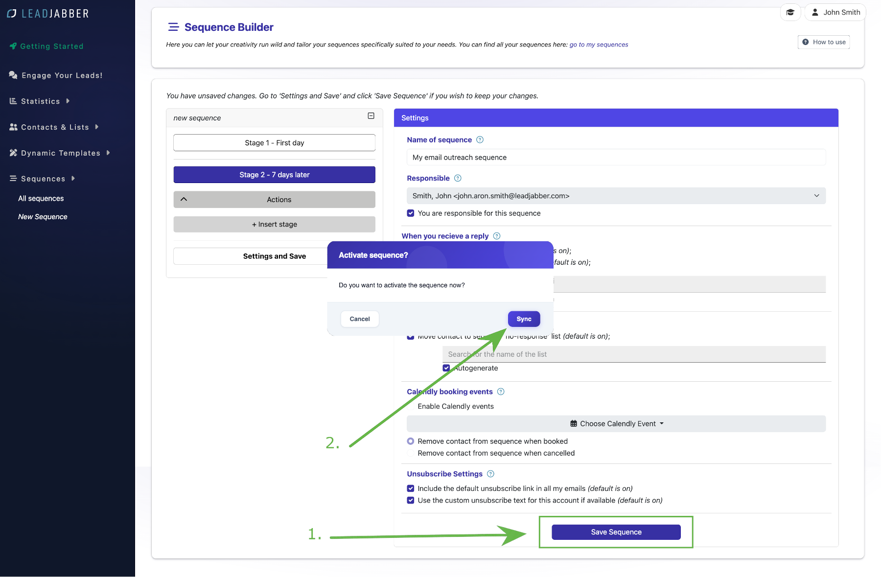Open All sequences menu item
Viewport: 881px width, 577px height.
pyautogui.click(x=41, y=198)
